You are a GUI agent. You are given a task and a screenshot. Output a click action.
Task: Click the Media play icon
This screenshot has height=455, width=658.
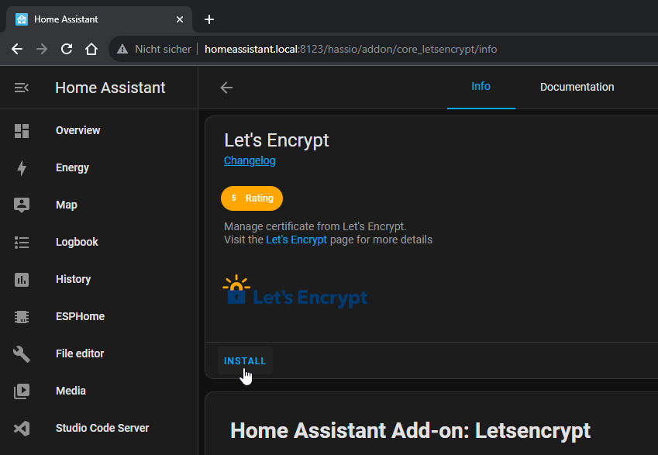(x=22, y=391)
